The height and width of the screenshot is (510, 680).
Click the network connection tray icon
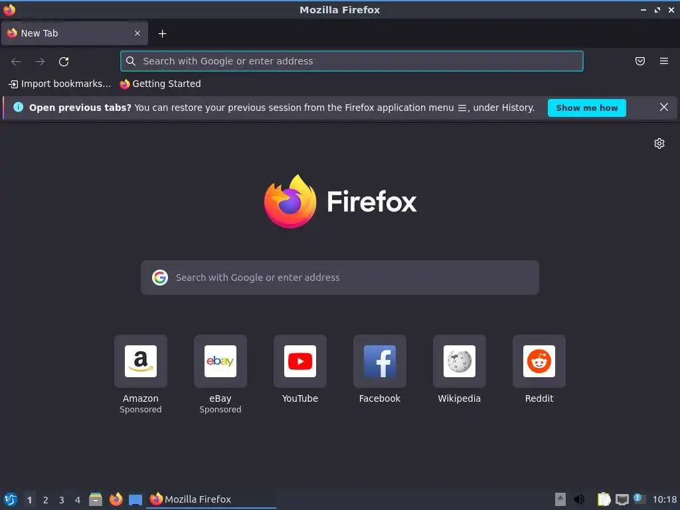622,499
